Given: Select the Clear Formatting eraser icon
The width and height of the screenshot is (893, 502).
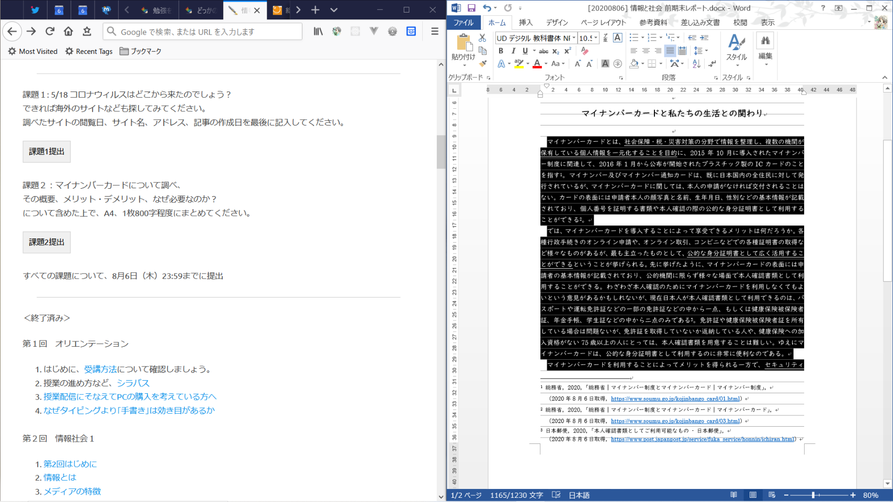Looking at the screenshot, I should tap(584, 51).
